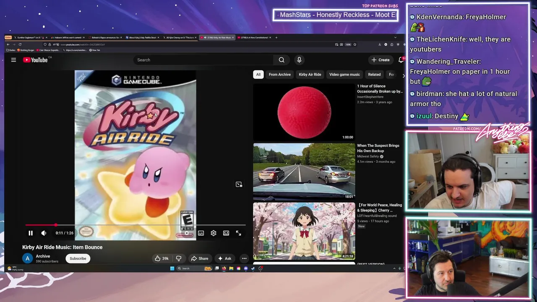Pause the Kirby Air Ride video

click(x=31, y=233)
